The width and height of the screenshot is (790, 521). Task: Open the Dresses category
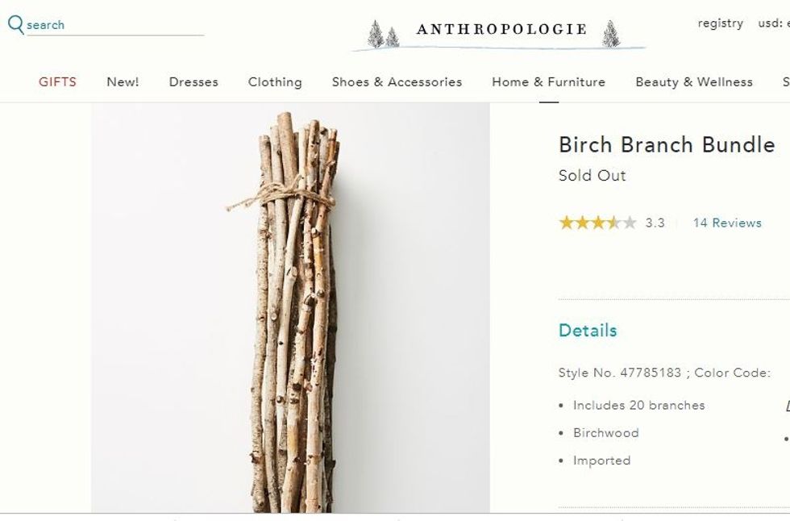coord(193,81)
